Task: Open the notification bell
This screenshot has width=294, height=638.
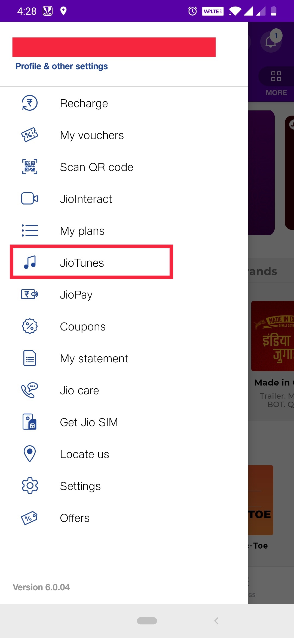Action: [271, 41]
